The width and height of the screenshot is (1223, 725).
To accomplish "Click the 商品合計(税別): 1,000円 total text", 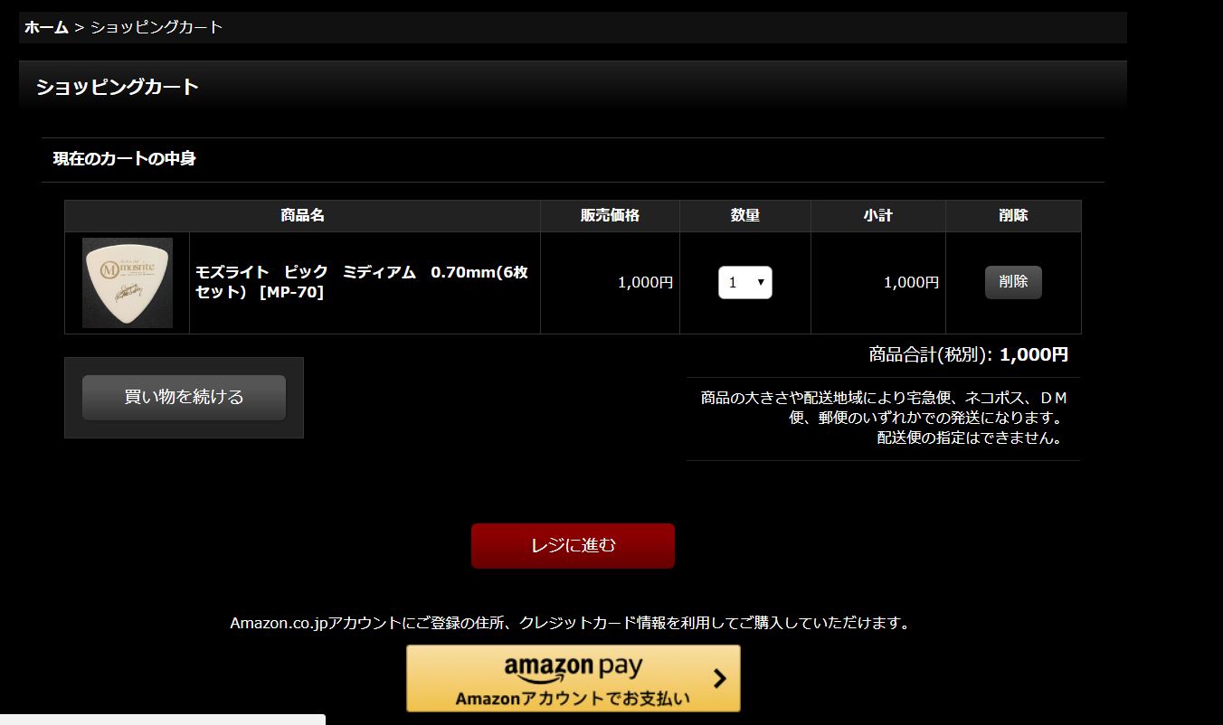I will pos(968,354).
